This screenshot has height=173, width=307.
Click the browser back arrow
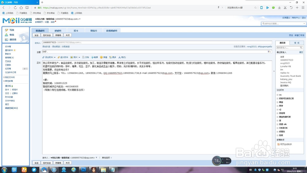pyautogui.click(x=3, y=8)
